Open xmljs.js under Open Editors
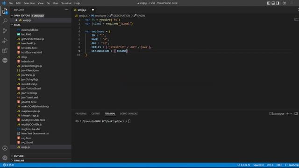The image size is (299, 168). [27, 20]
